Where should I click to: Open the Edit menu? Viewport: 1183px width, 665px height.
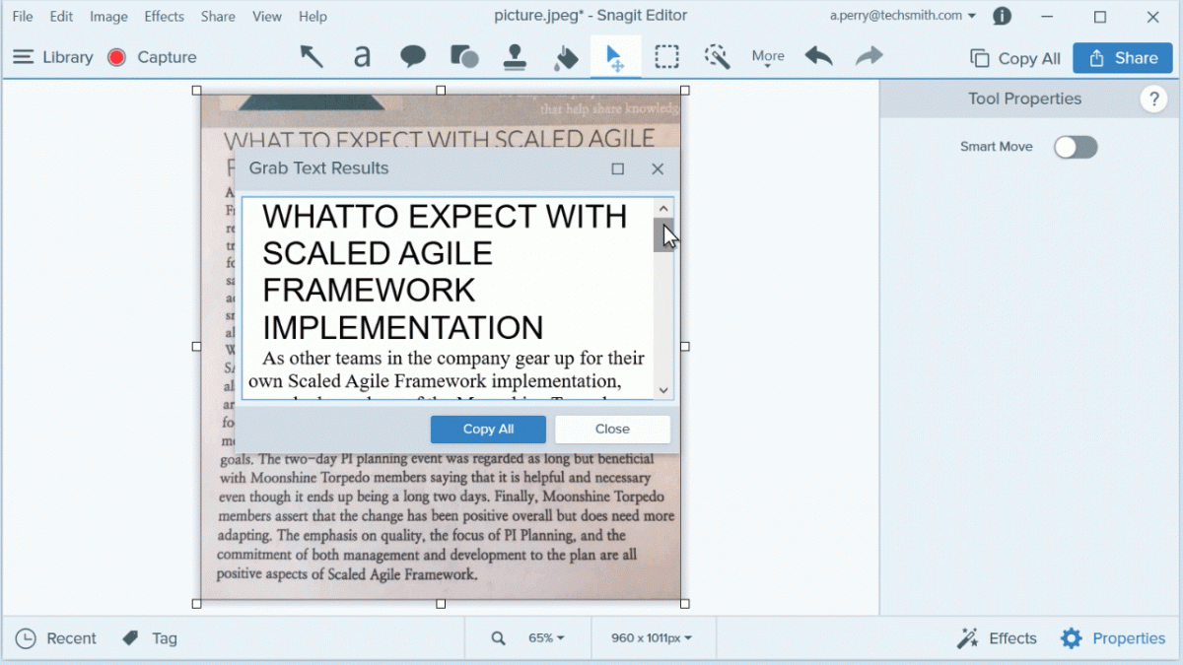tap(61, 17)
